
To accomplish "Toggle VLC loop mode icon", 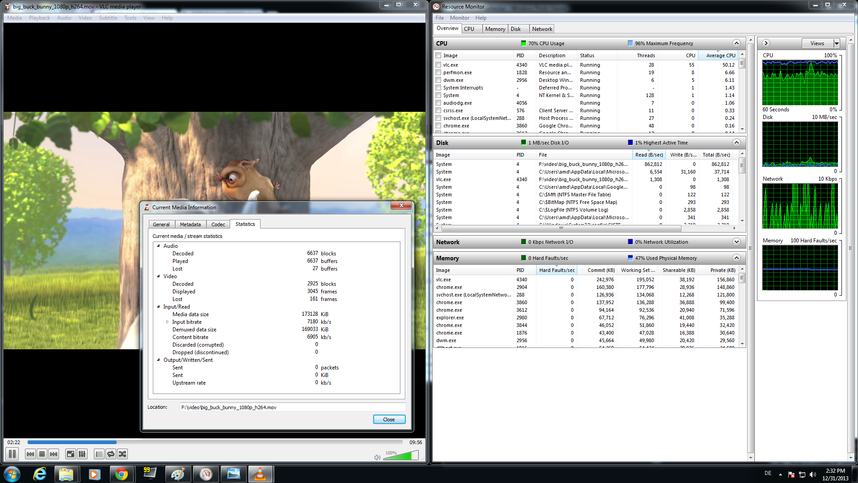I will [x=111, y=454].
